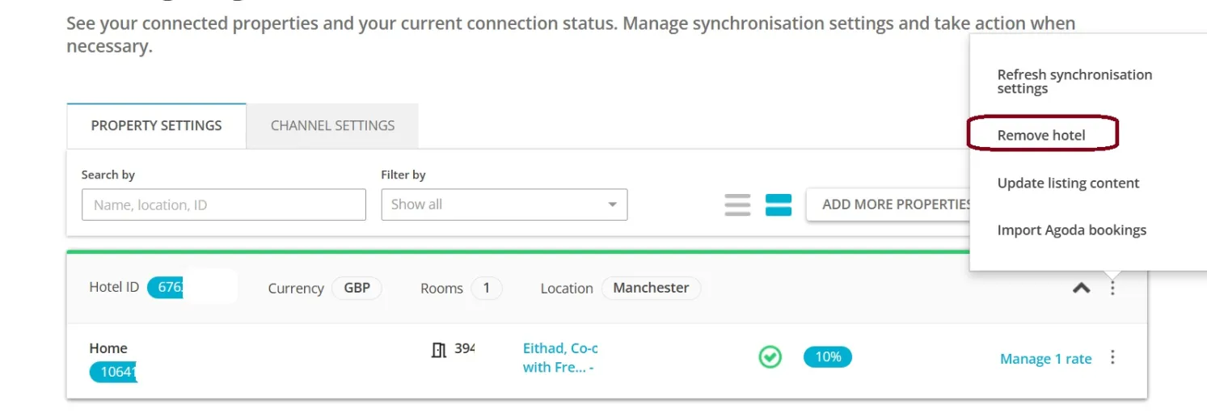Click the Add More Properties button
This screenshot has height=413, width=1207.
(888, 204)
